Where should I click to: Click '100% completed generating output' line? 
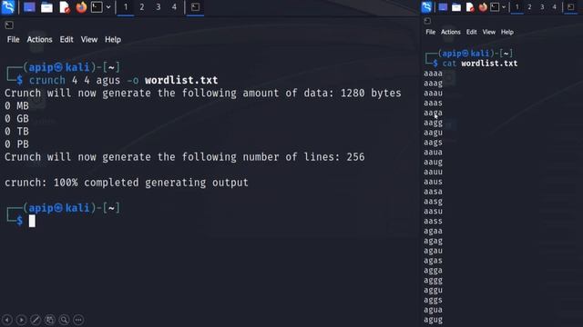(150, 183)
